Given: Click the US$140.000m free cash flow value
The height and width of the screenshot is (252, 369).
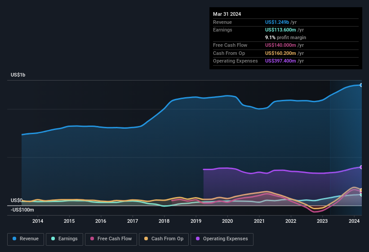Looking at the screenshot, I should [x=281, y=45].
